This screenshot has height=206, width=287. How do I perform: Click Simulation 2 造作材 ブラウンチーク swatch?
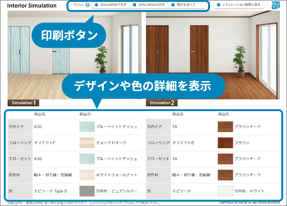click(225, 175)
